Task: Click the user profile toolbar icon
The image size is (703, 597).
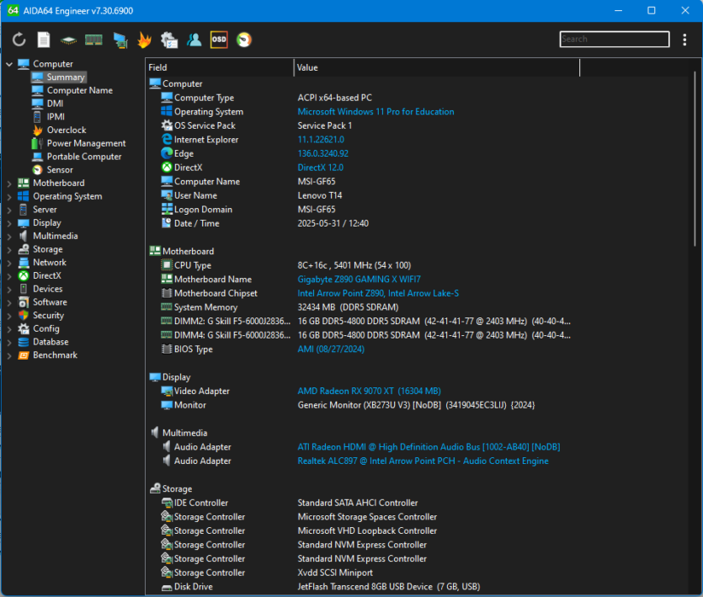Action: [x=194, y=40]
